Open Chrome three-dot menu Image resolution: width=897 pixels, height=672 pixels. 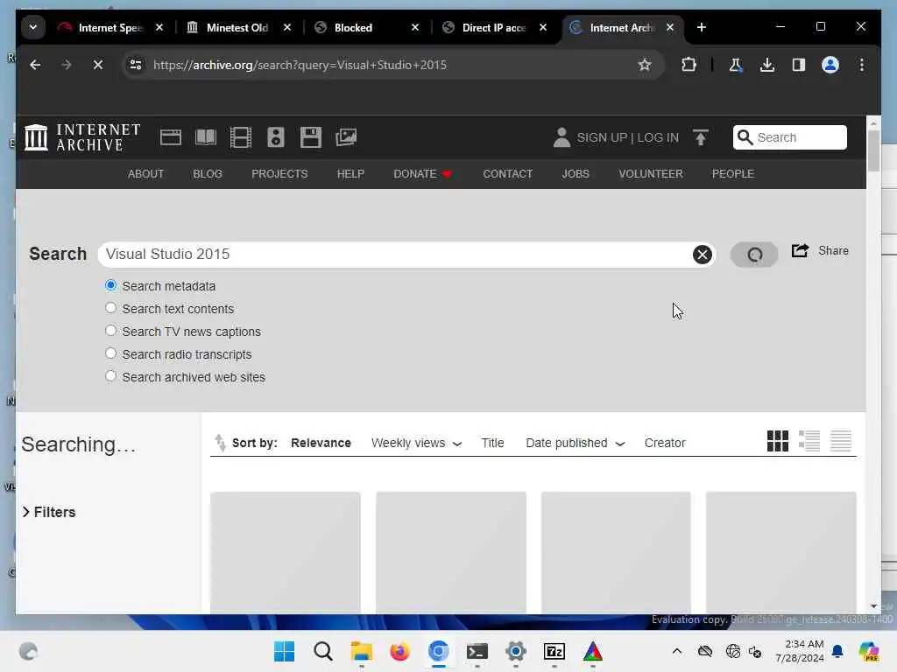(x=862, y=65)
